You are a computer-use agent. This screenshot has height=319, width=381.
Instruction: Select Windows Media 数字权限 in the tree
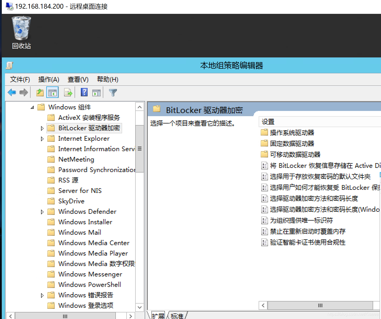pos(96,264)
